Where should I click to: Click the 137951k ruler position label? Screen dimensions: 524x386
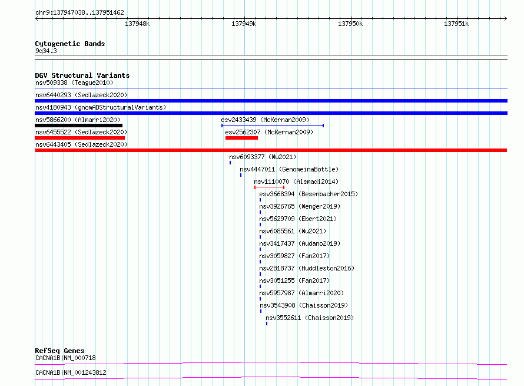point(456,24)
